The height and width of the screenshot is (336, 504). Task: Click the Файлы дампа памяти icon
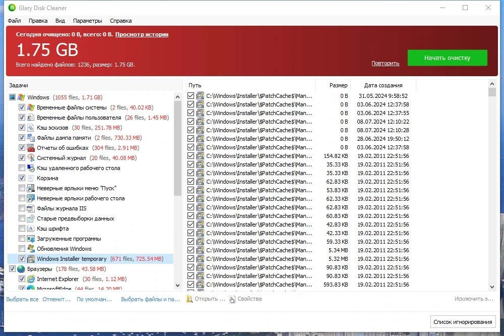(x=31, y=138)
